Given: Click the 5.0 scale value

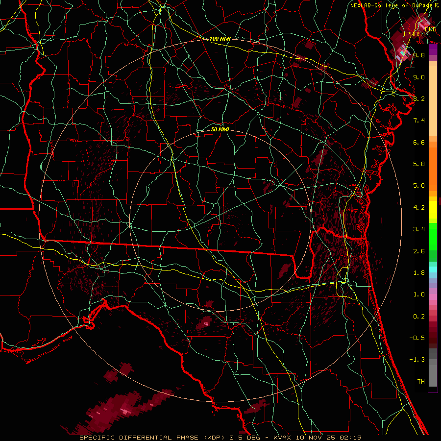Looking at the screenshot, I should click(419, 186).
